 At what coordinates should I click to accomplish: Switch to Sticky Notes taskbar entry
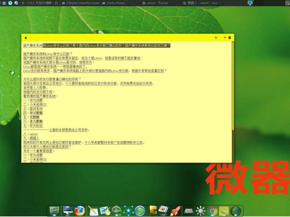coord(114,3)
